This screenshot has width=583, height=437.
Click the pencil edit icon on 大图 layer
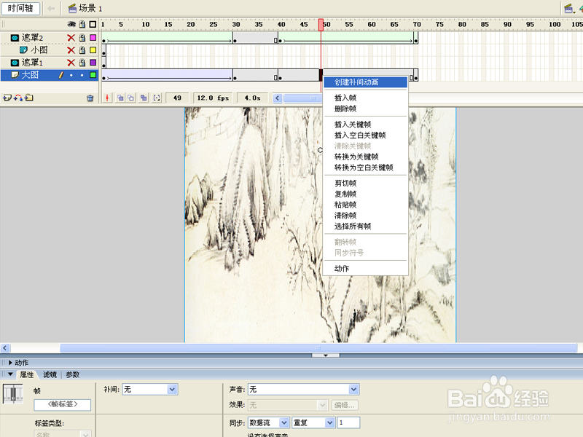click(x=61, y=75)
